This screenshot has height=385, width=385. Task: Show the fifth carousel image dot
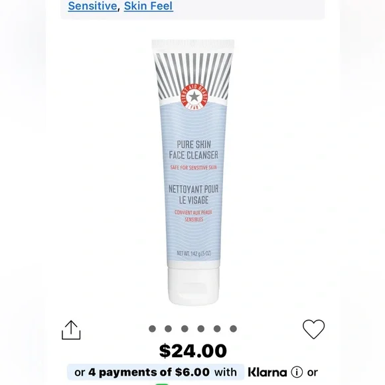point(217,329)
